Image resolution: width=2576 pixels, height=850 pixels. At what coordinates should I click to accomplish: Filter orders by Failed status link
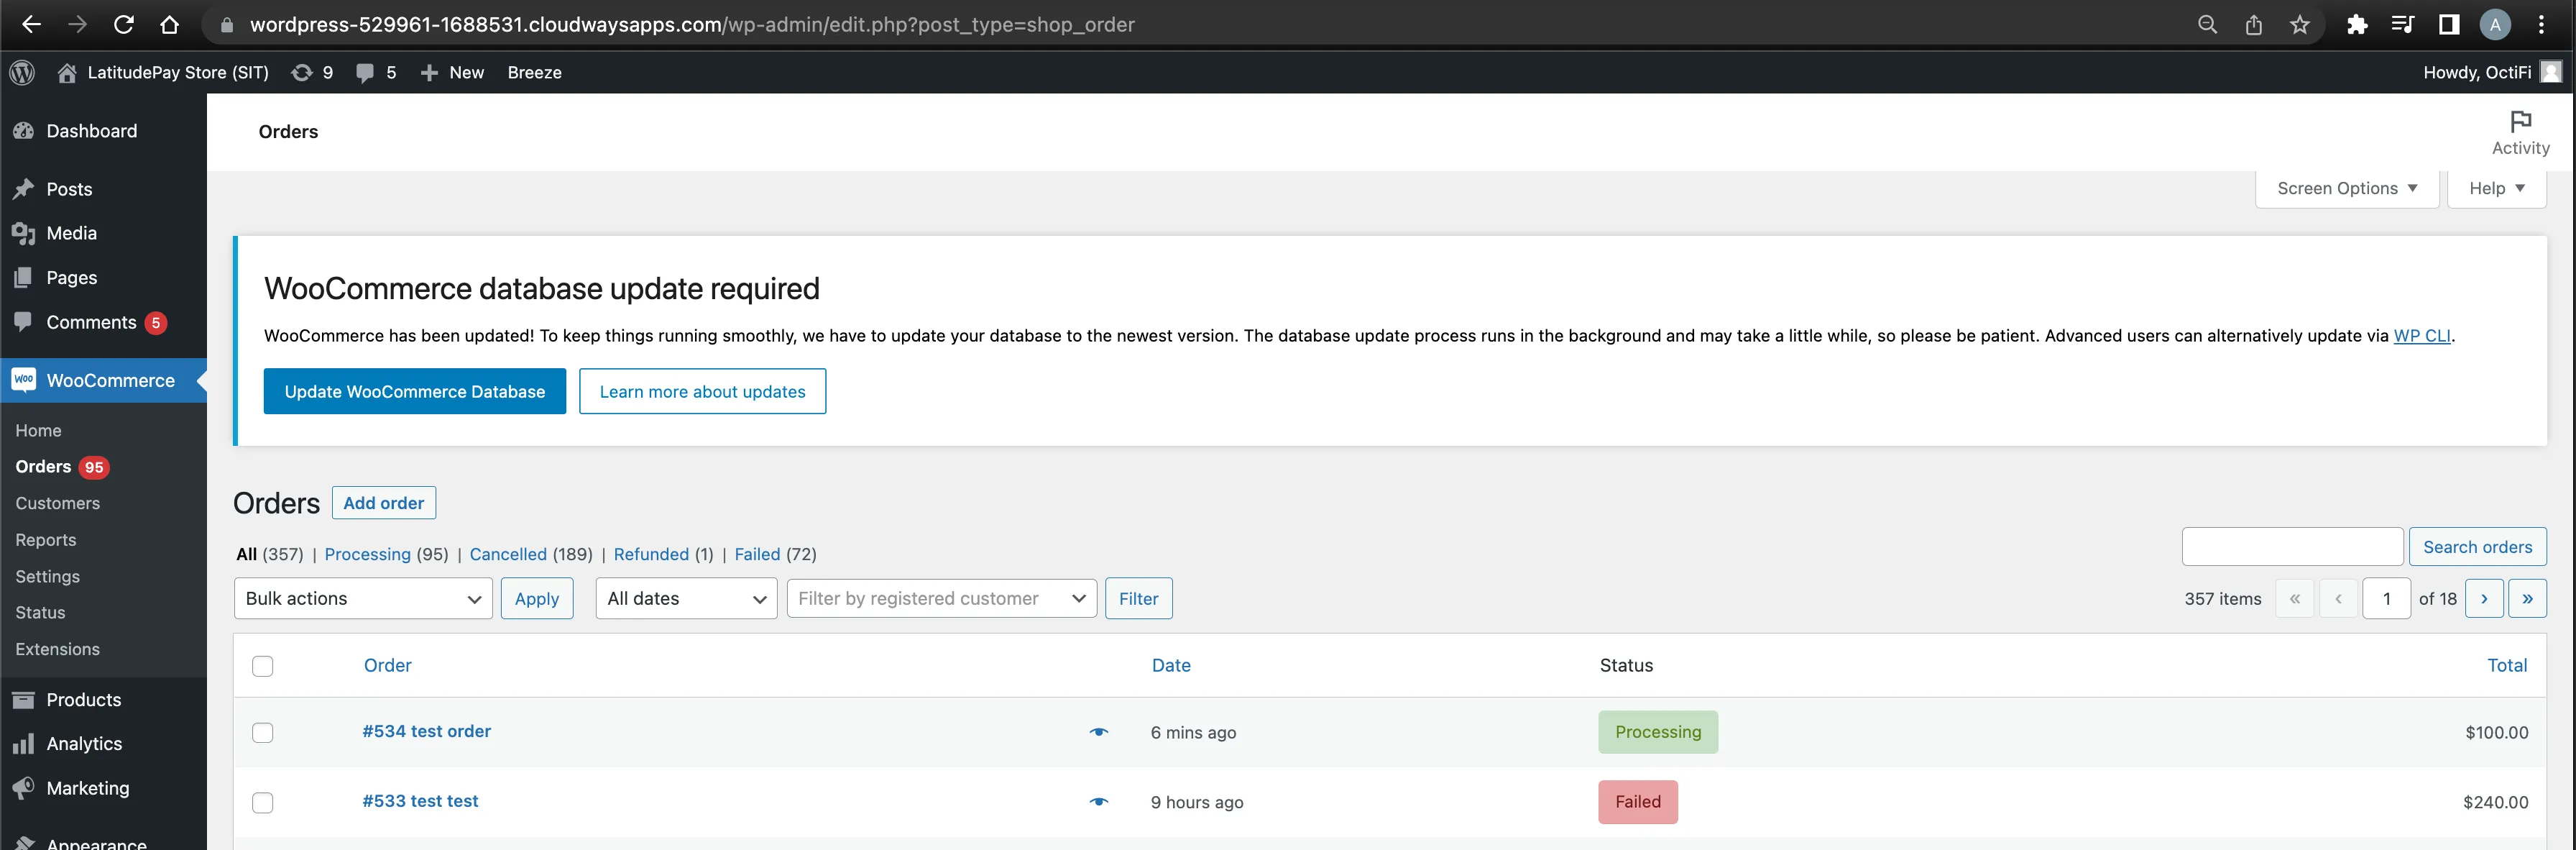(757, 554)
